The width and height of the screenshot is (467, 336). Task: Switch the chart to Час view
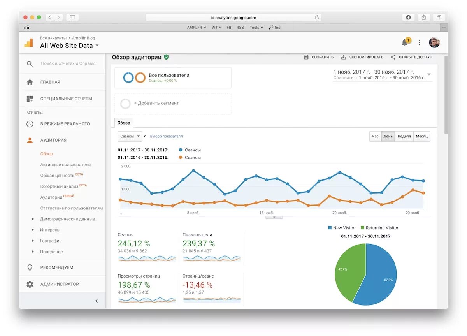(x=375, y=136)
